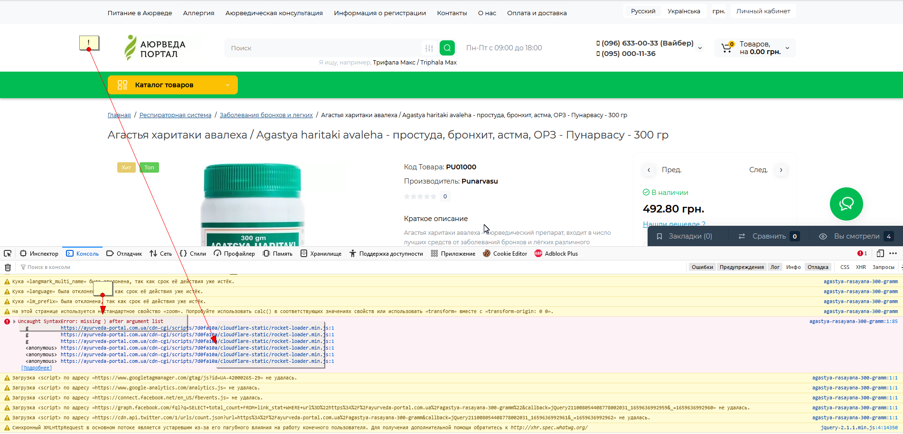Switch language to Українська

coord(684,11)
